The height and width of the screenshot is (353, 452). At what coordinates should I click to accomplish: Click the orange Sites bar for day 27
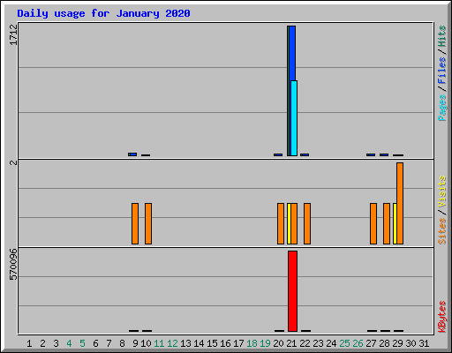(373, 223)
